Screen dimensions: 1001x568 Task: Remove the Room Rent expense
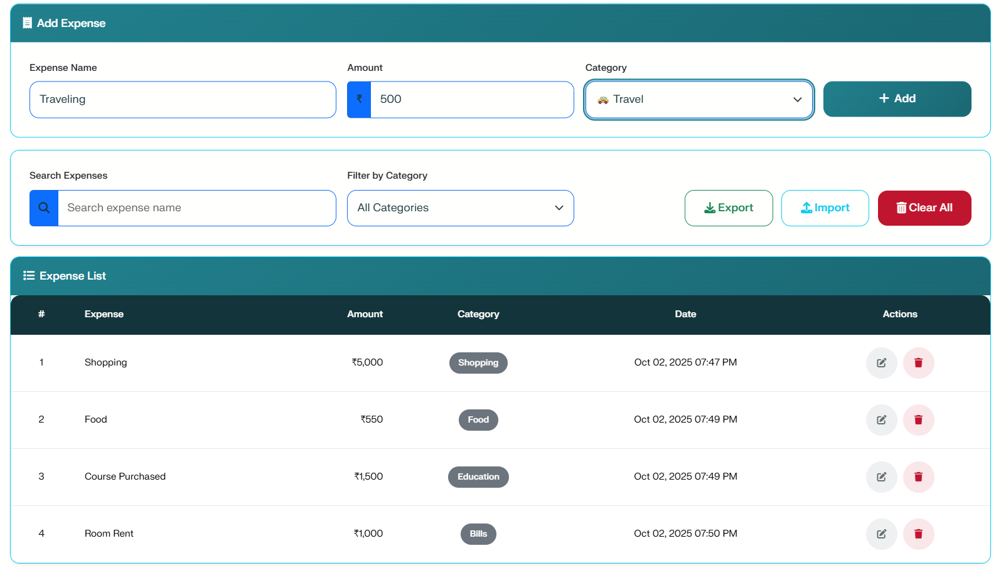coord(918,534)
